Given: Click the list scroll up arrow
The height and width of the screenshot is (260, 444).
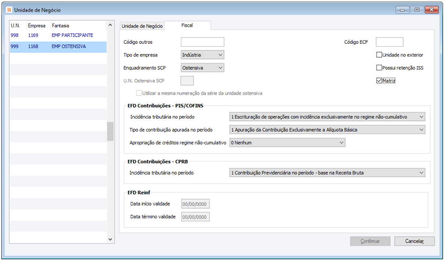Looking at the screenshot, I should tap(110, 25).
